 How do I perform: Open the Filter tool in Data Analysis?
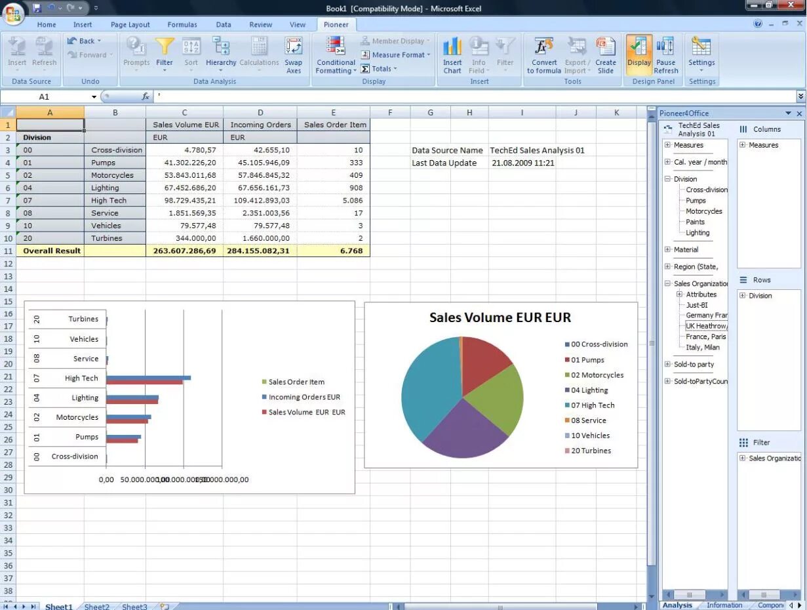coord(165,53)
